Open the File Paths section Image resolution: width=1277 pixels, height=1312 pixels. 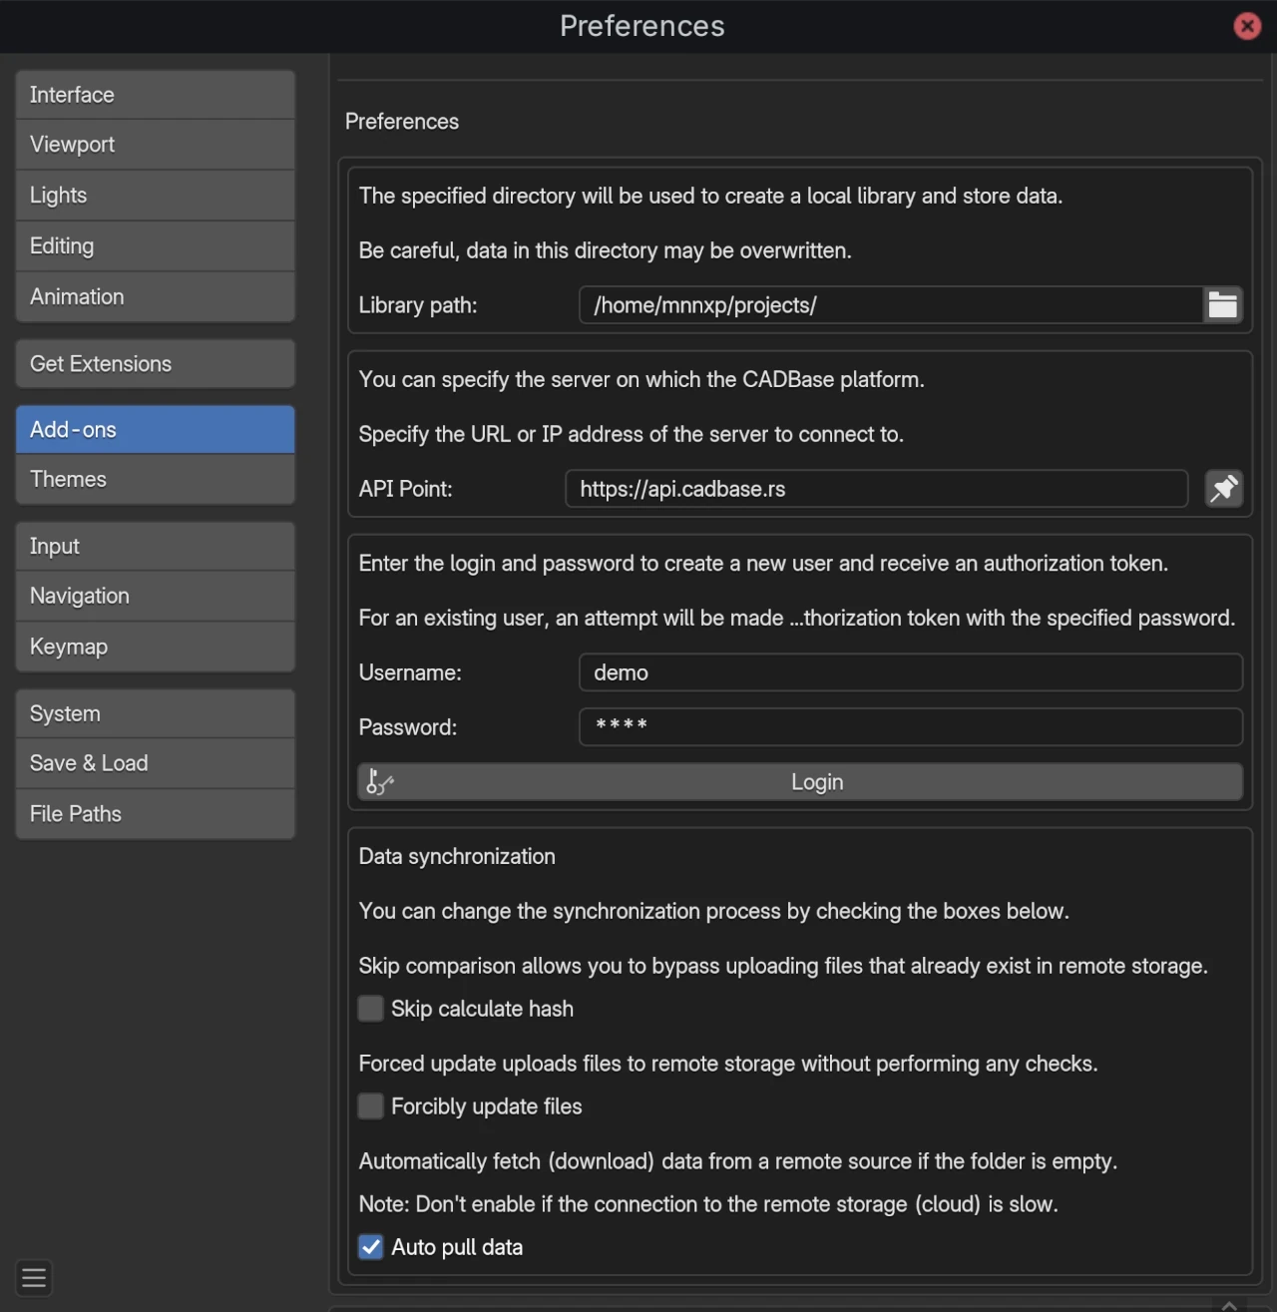pyautogui.click(x=155, y=813)
